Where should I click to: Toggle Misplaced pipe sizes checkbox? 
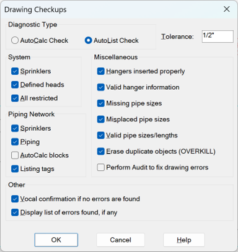[x=100, y=119]
